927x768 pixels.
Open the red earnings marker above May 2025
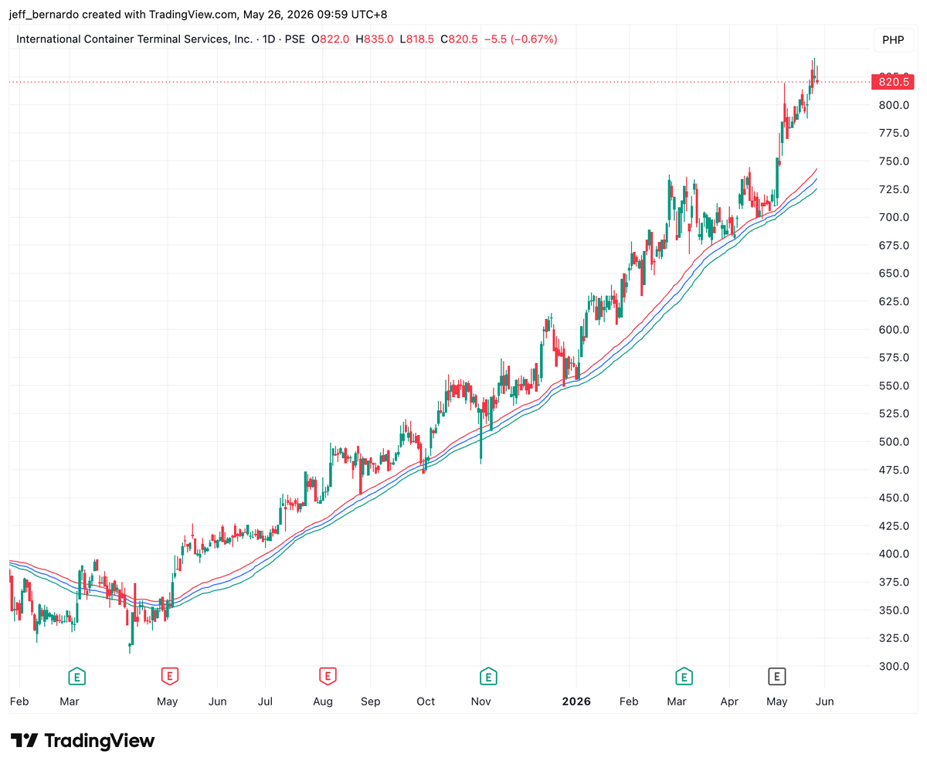point(169,677)
